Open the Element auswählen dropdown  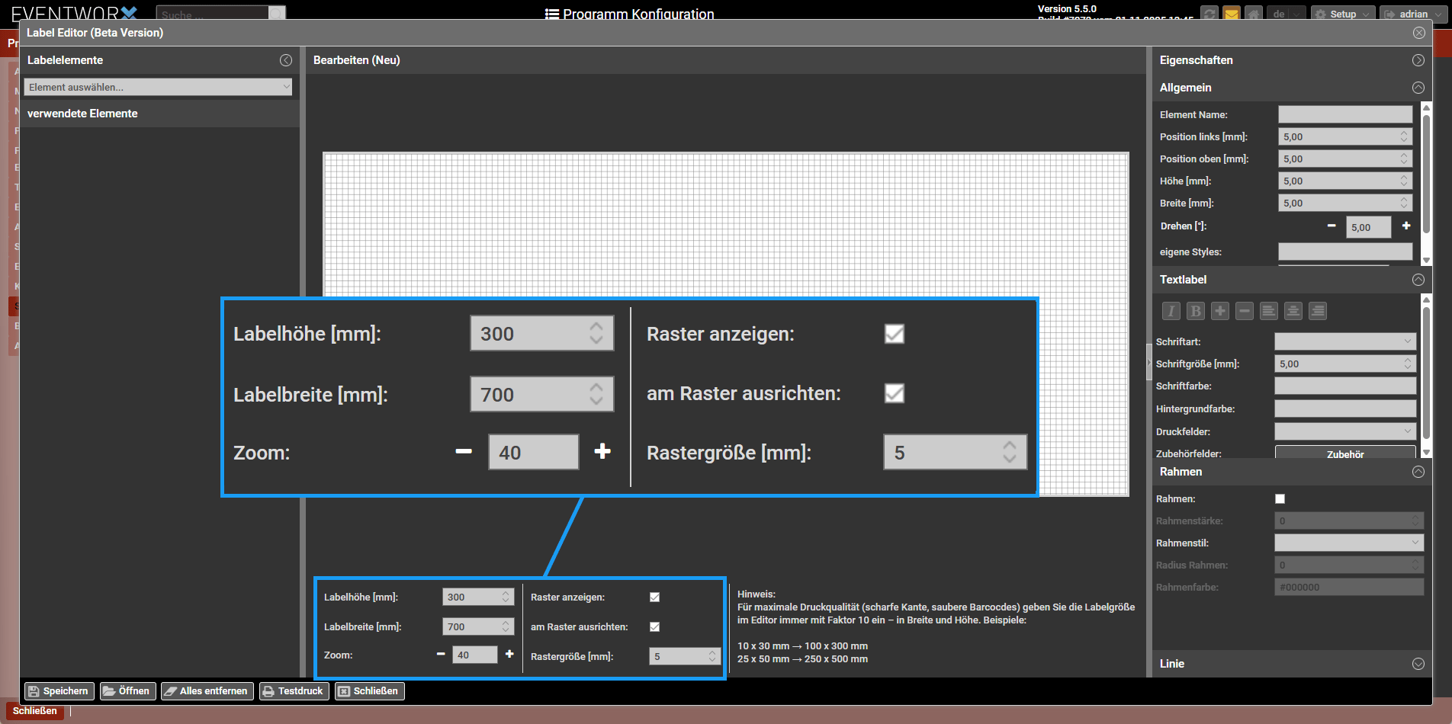tap(158, 87)
